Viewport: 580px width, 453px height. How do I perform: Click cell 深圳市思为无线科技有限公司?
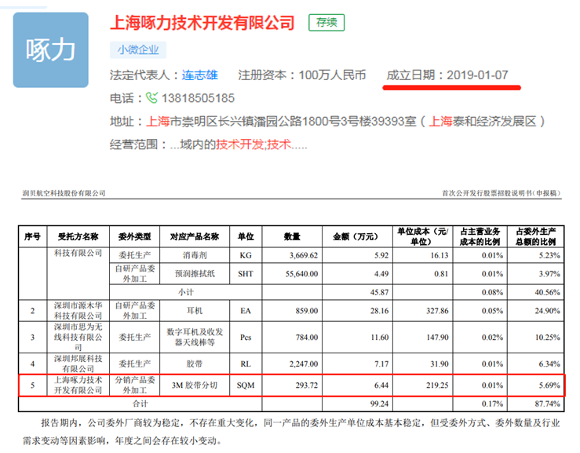point(78,337)
